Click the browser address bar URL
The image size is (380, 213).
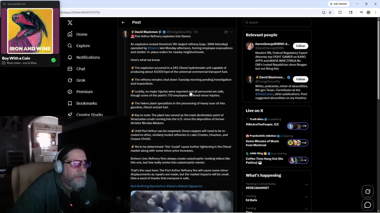[x=80, y=12]
